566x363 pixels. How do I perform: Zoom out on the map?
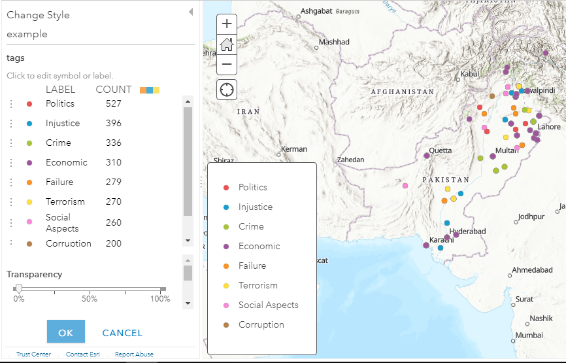tap(227, 64)
